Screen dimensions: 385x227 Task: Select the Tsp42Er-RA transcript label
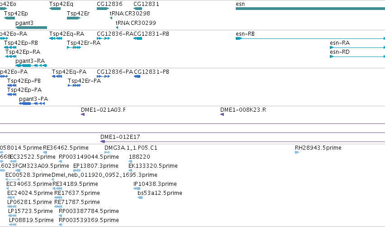84,43
